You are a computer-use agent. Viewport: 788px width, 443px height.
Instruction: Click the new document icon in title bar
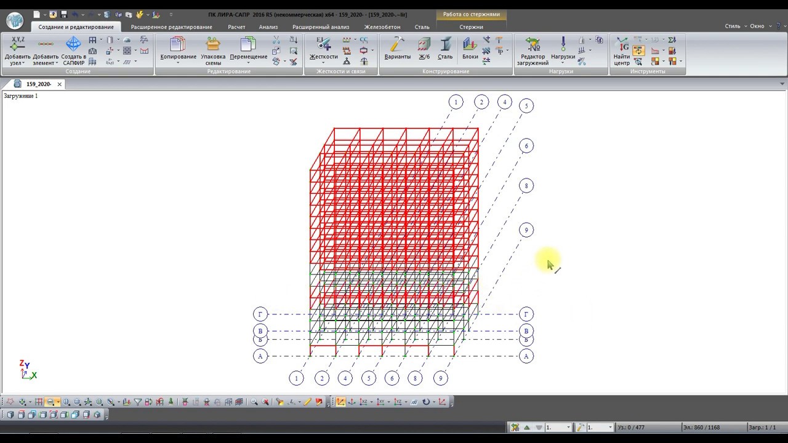tap(36, 14)
